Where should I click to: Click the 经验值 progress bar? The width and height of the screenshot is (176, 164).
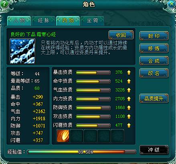[81, 152]
